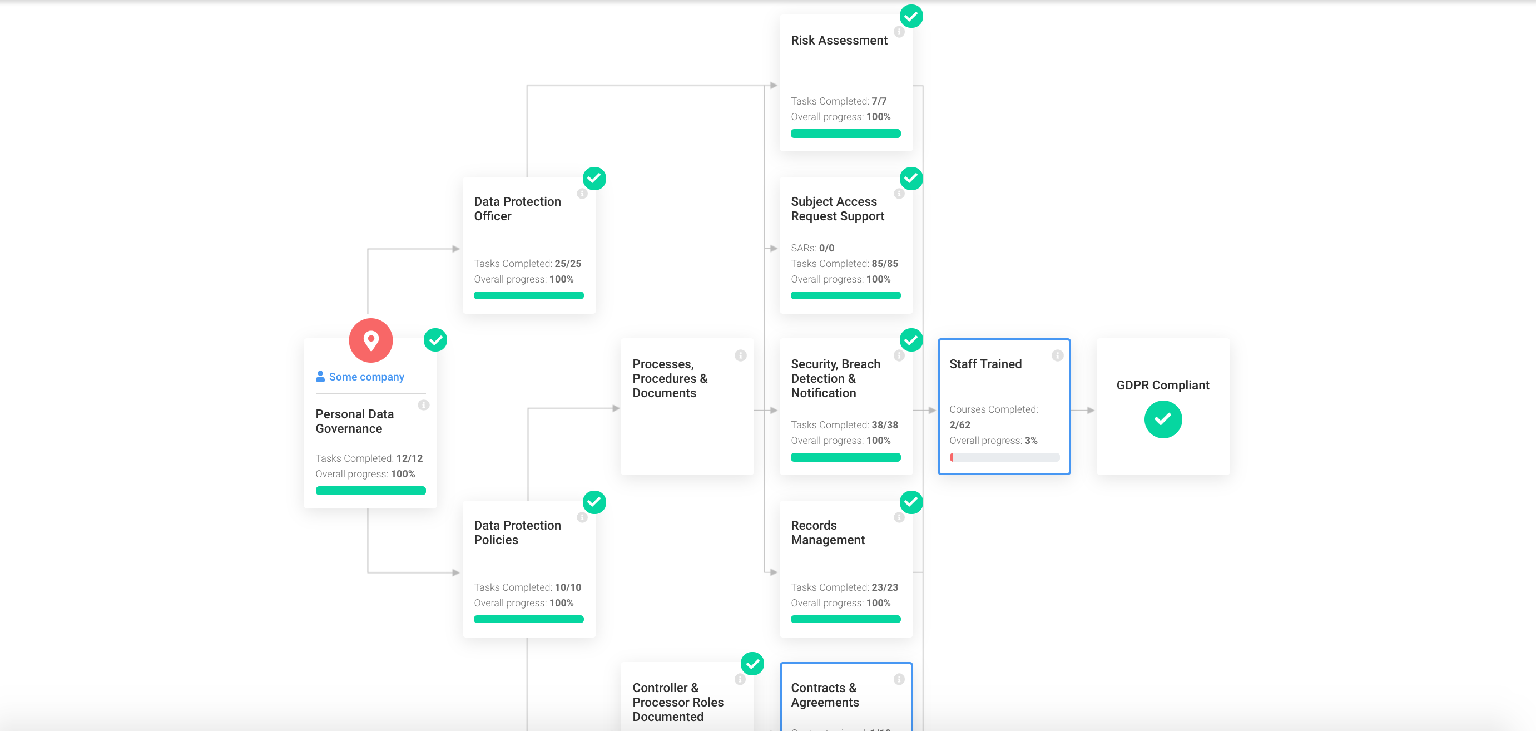Click info icon on Staff Trained card
The height and width of the screenshot is (731, 1536).
click(x=1057, y=355)
